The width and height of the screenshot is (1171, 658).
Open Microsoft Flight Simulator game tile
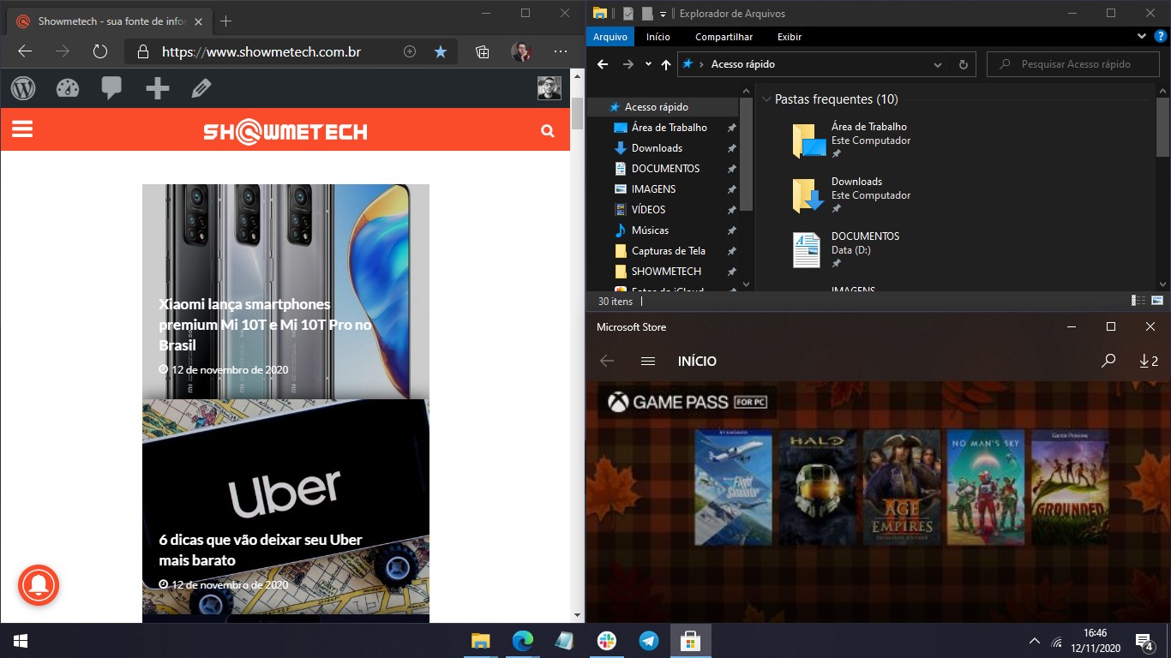(x=733, y=488)
